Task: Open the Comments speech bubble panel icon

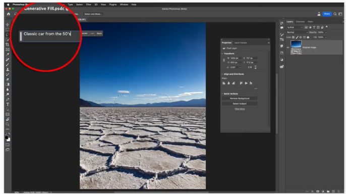Action: tap(282, 28)
